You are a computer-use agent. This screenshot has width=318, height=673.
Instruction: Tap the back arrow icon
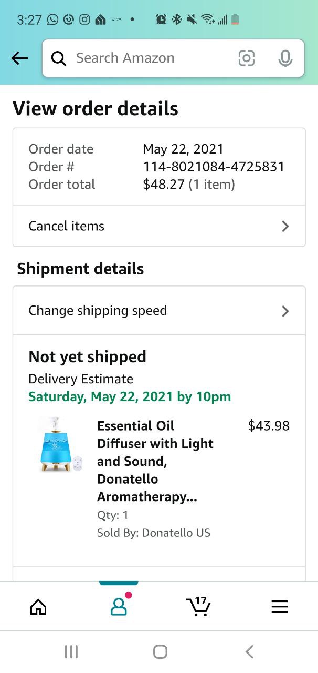click(x=19, y=58)
